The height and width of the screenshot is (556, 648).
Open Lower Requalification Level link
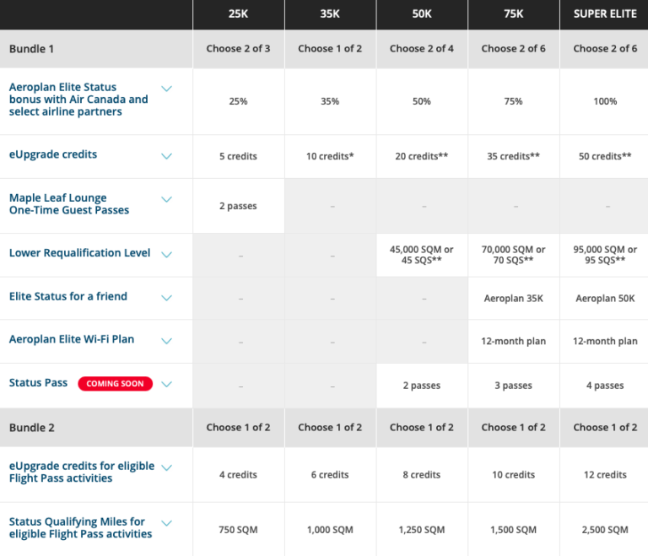[x=80, y=252]
